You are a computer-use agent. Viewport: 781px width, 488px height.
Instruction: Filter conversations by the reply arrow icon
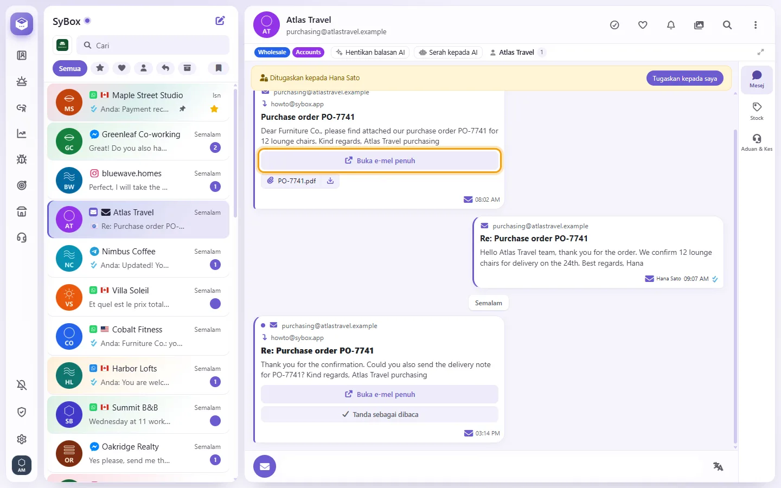[165, 68]
